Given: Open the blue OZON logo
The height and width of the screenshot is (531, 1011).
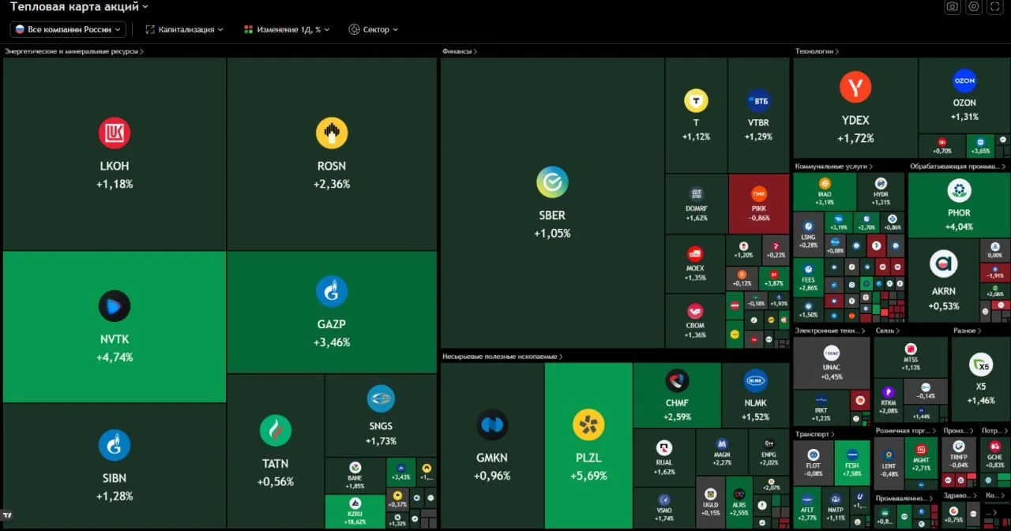Looking at the screenshot, I should click(964, 81).
